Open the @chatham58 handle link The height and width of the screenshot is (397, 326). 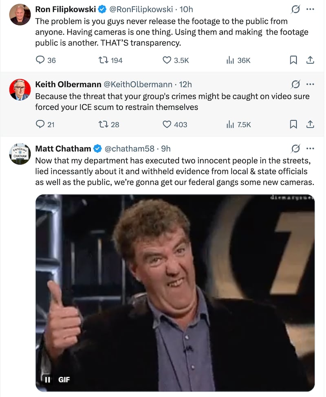(130, 148)
